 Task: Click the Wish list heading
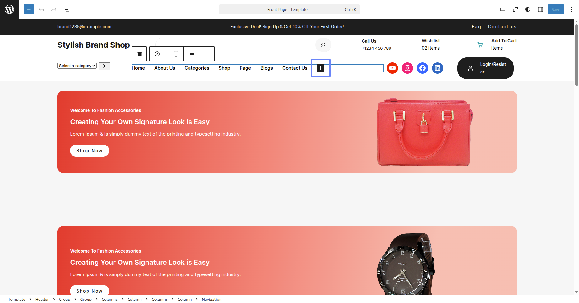point(431,41)
